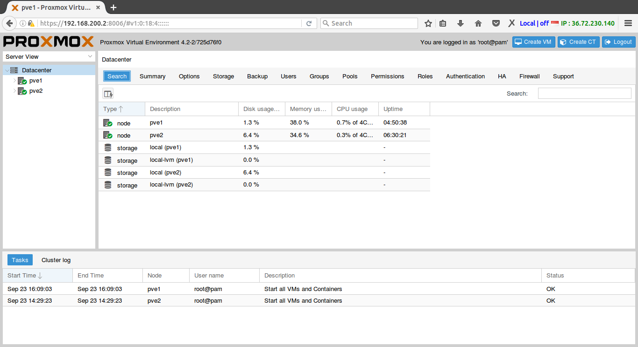Click the Create VM button
This screenshot has height=347, width=638.
coord(533,42)
